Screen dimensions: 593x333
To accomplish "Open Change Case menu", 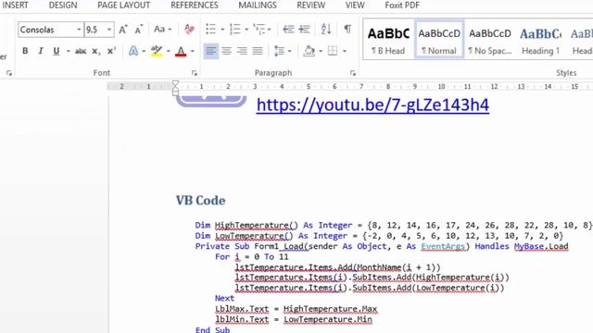I will click(163, 30).
